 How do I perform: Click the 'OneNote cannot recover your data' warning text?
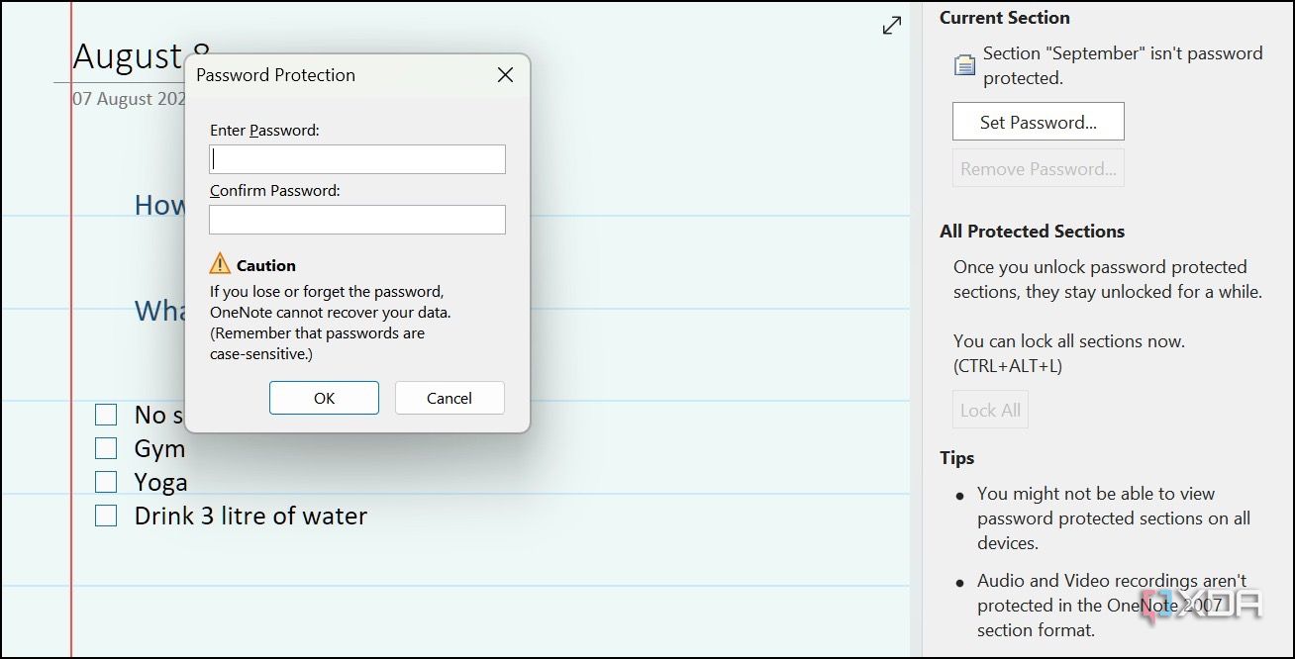coord(330,313)
